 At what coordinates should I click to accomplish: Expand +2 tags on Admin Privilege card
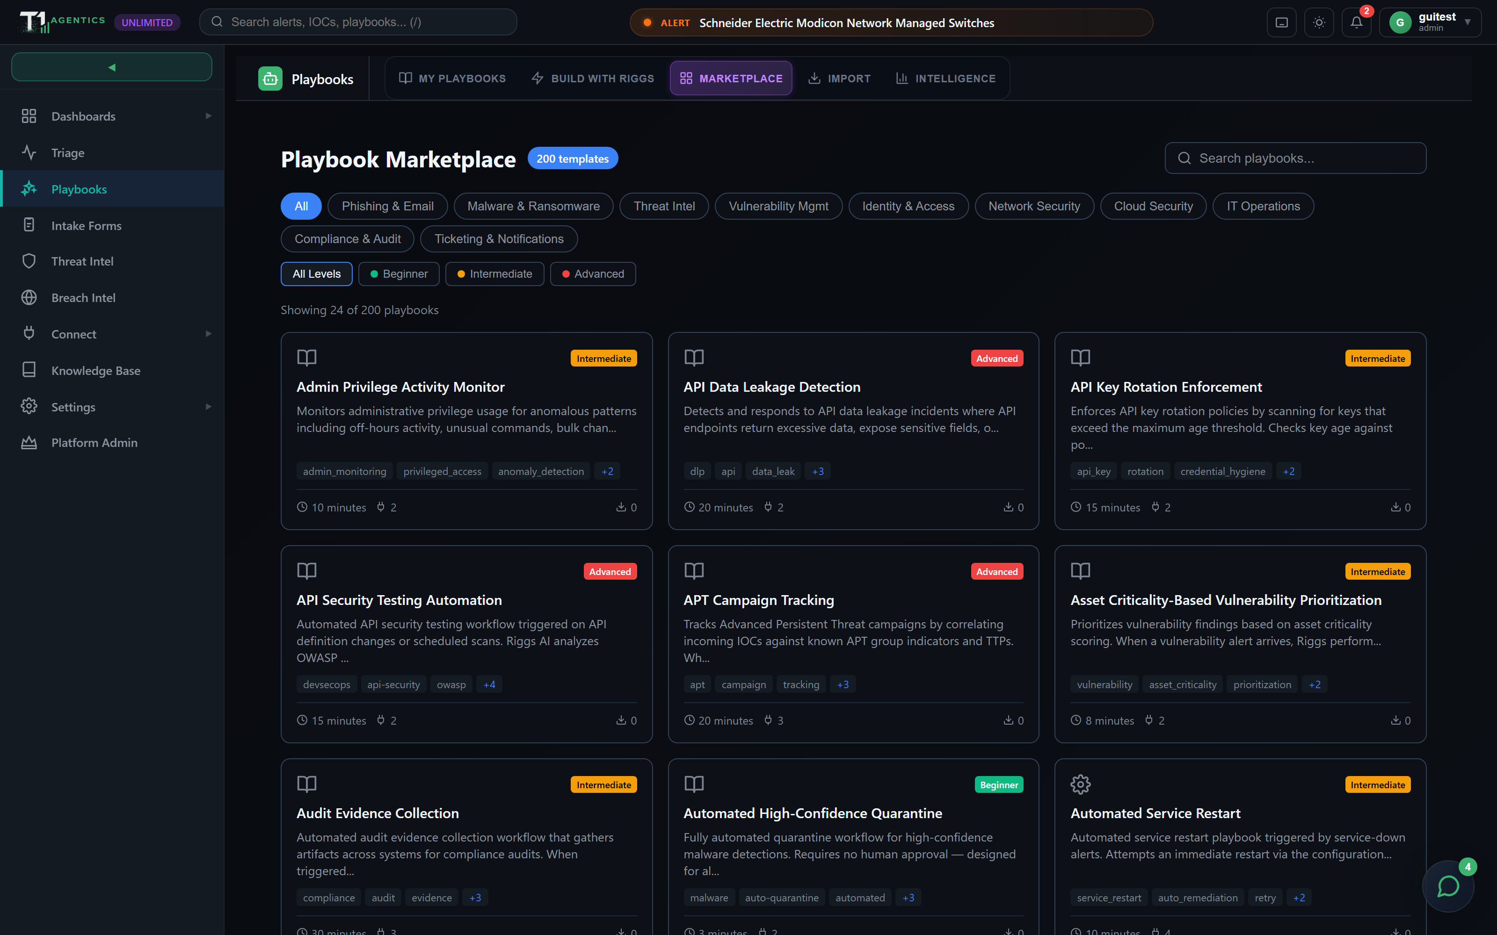[608, 471]
